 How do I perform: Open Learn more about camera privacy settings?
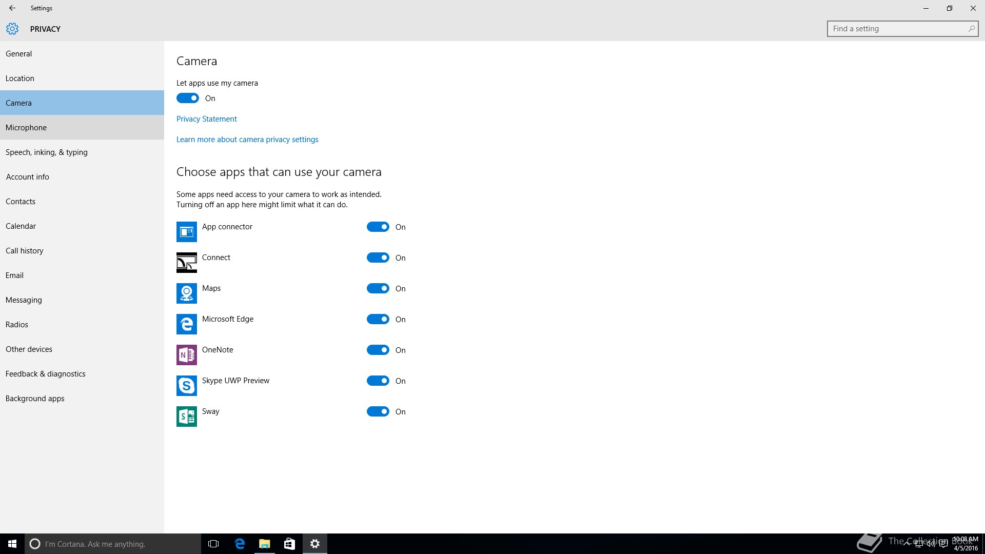(247, 139)
